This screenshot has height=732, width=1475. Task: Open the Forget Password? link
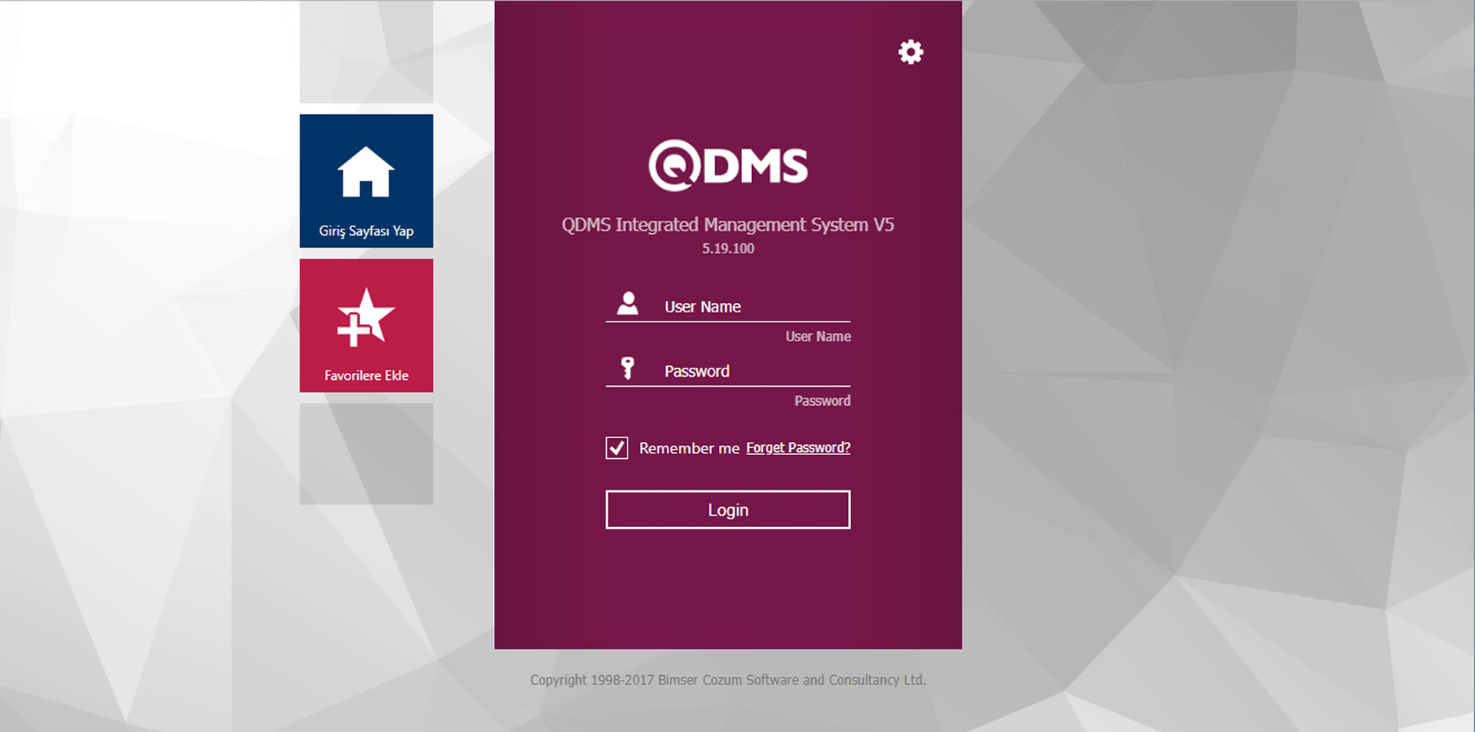click(x=798, y=447)
